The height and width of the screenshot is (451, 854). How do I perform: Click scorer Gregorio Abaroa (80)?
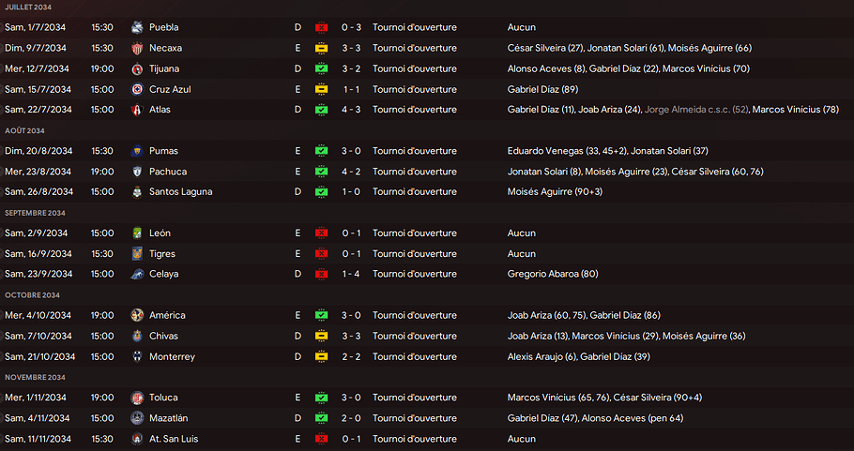click(x=553, y=275)
